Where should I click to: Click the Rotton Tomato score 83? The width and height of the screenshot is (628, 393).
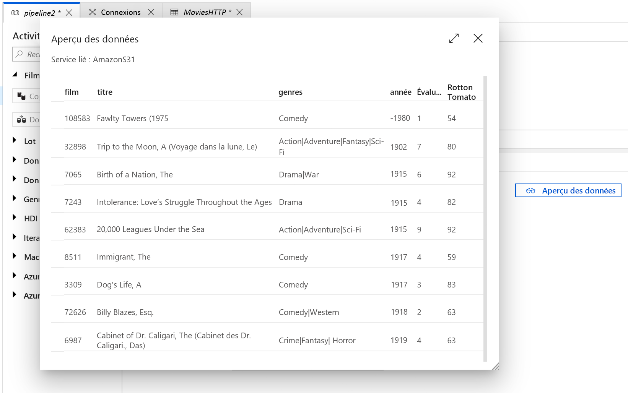click(x=452, y=285)
